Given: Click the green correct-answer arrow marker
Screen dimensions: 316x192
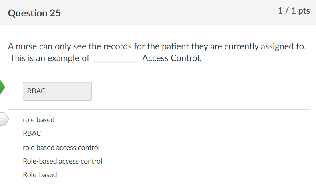Looking at the screenshot, I should [2, 87].
